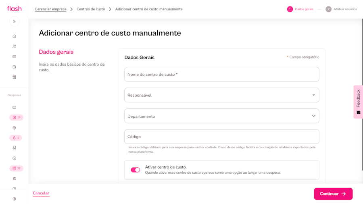363x204 pixels.
Task: Open the home icon in sidebar
Action: [x=15, y=36]
